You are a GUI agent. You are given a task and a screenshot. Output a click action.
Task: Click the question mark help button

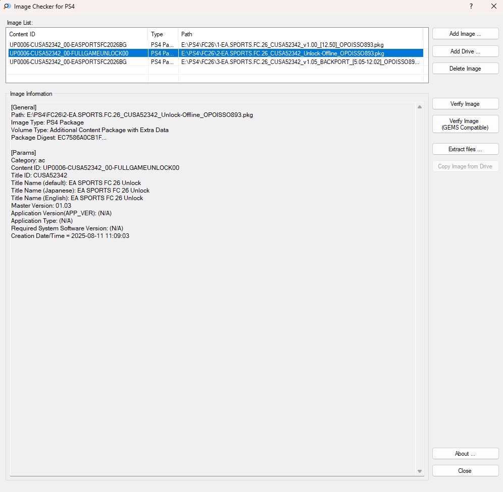pyautogui.click(x=471, y=7)
